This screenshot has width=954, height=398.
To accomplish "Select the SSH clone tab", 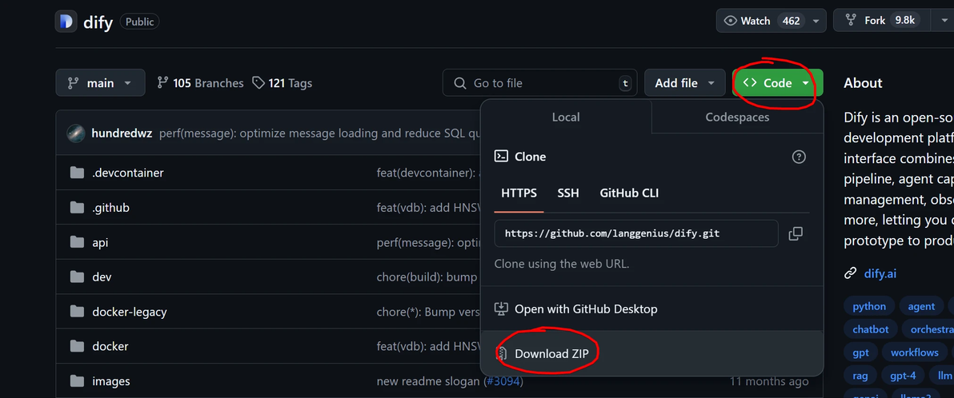I will pos(568,193).
